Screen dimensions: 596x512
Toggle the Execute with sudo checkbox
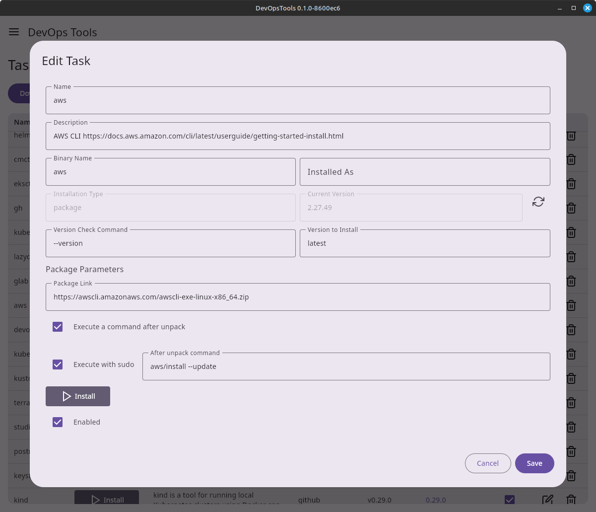(58, 365)
